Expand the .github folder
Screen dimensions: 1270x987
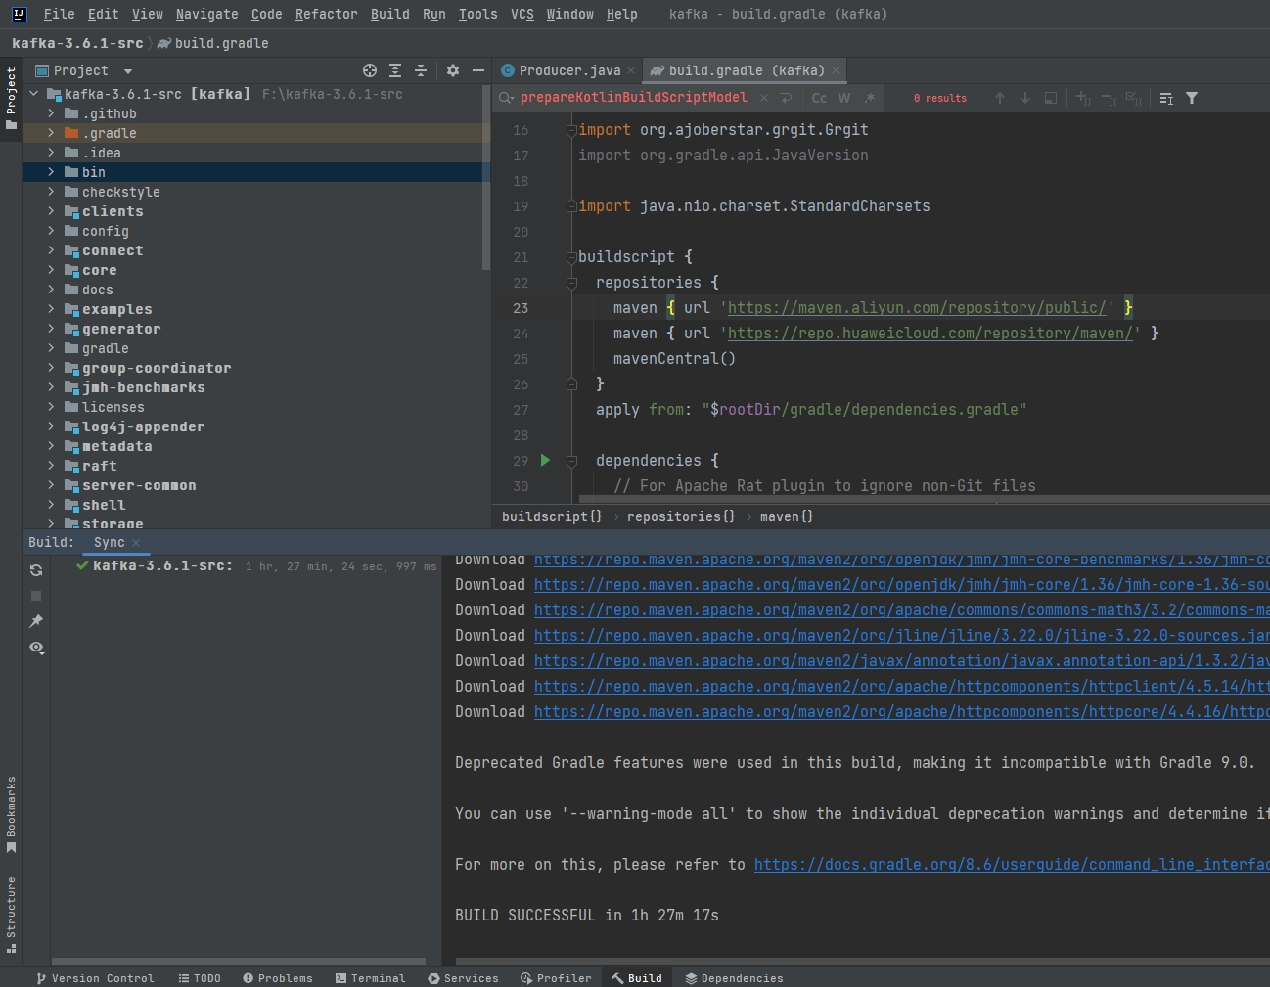pos(51,113)
